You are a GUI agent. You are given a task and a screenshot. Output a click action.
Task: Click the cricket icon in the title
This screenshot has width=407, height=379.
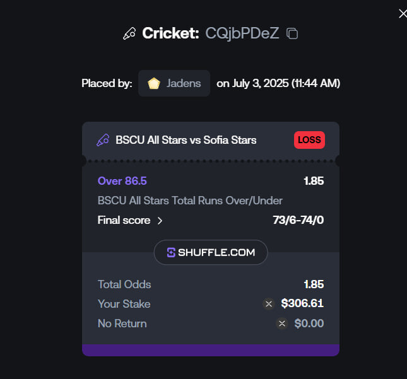(x=129, y=33)
